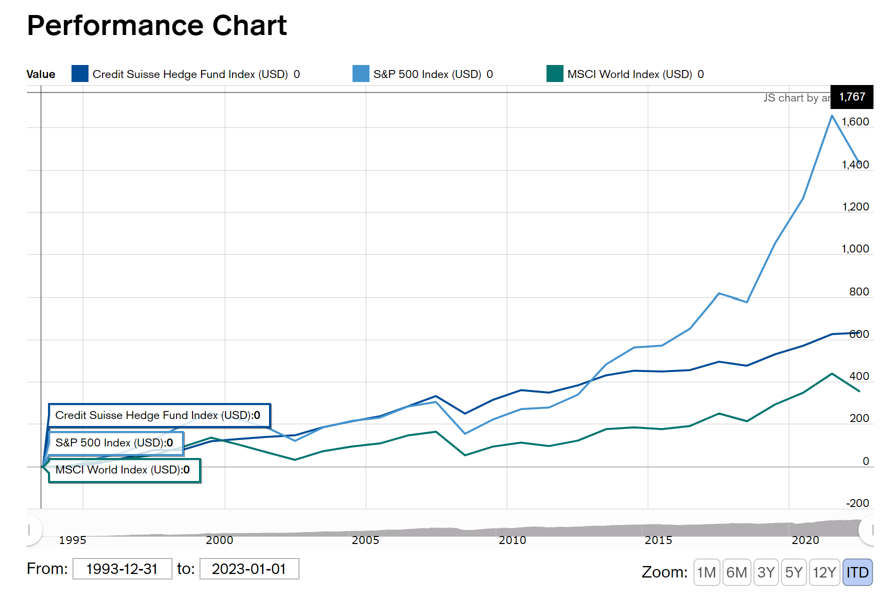This screenshot has width=895, height=595.
Task: Click the 2005 label on scrollbar
Action: tap(365, 540)
